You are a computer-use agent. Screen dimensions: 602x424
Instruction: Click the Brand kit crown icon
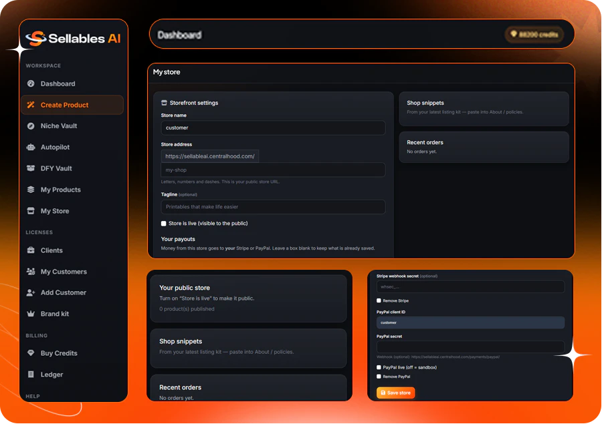click(31, 314)
